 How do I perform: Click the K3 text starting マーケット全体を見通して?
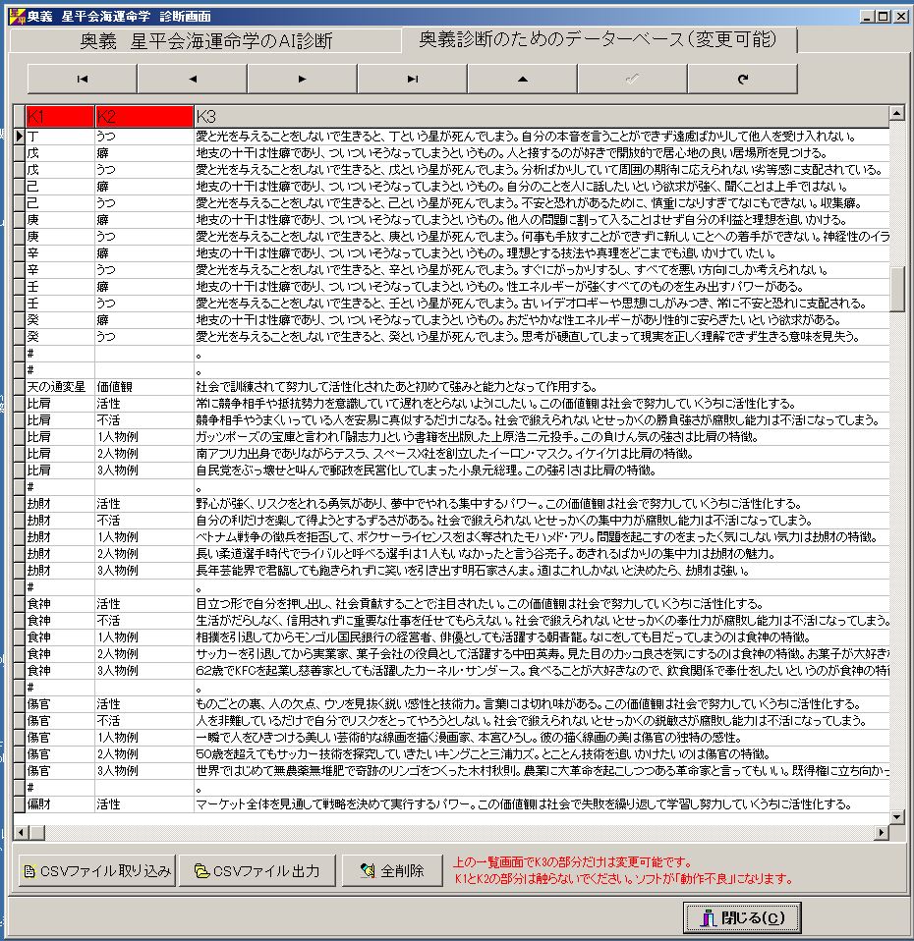(x=523, y=804)
